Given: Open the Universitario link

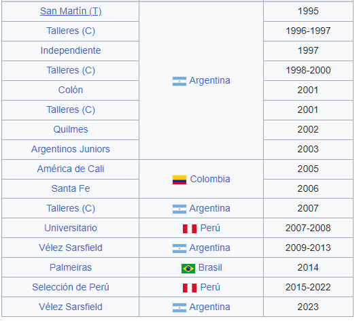Looking at the screenshot, I should coord(71,228).
